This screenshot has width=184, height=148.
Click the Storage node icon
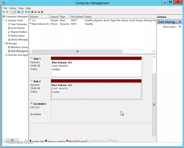[7, 43]
